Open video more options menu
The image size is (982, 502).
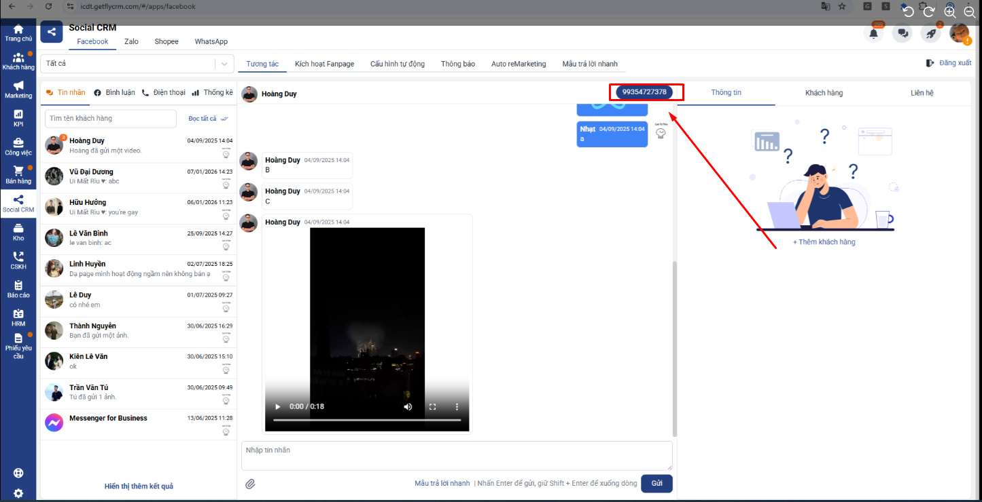457,406
